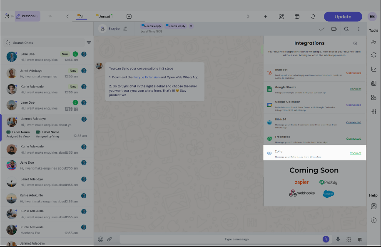This screenshot has width=381, height=247.
Task: Click the Hubspot integration icon
Action: tap(269, 73)
